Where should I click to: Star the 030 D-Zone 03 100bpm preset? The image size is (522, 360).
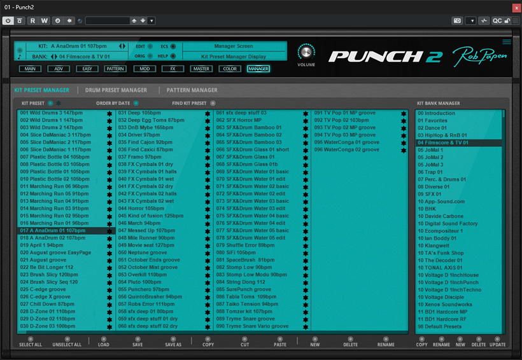(109, 327)
